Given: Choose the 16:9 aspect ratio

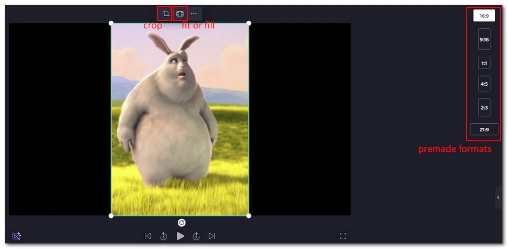Looking at the screenshot, I should click(x=484, y=16).
